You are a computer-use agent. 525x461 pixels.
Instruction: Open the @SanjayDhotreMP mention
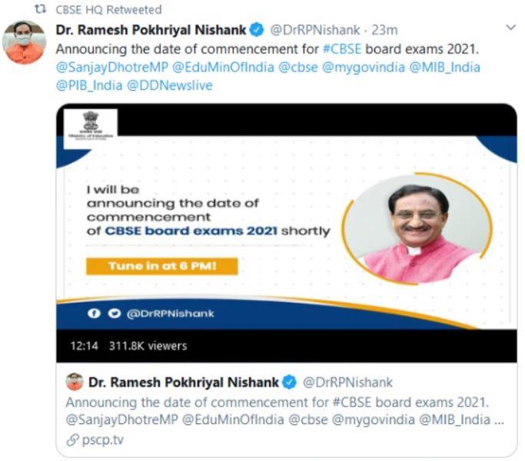[x=111, y=68]
